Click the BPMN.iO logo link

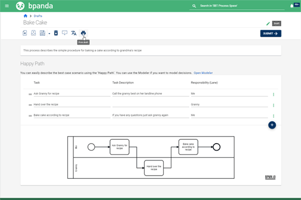pyautogui.click(x=270, y=177)
